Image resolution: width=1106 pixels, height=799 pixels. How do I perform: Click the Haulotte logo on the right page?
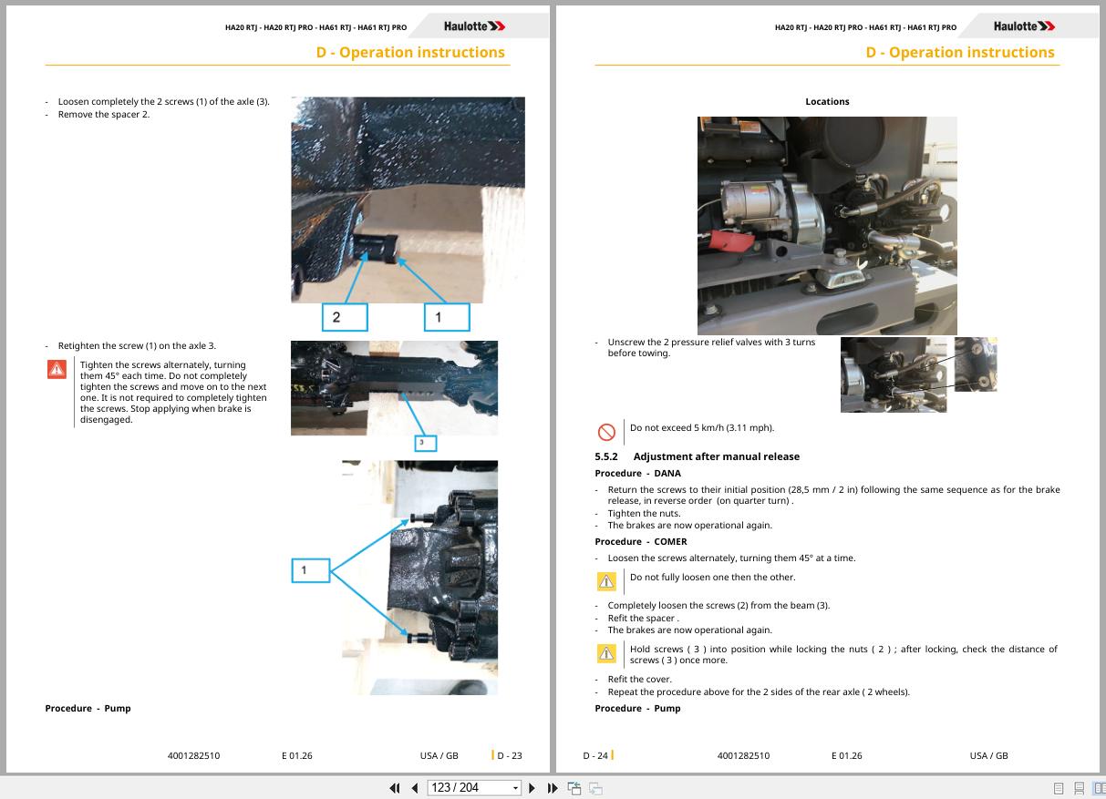(1024, 26)
